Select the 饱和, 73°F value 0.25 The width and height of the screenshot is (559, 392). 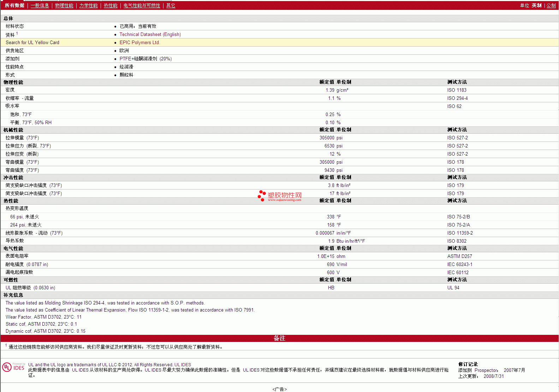(x=330, y=115)
